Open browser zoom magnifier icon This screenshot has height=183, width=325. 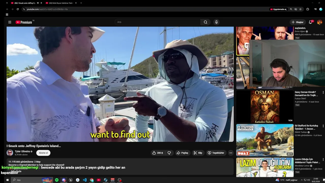click(x=291, y=9)
